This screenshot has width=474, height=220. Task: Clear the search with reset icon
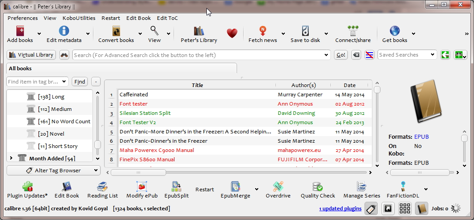pos(356,55)
